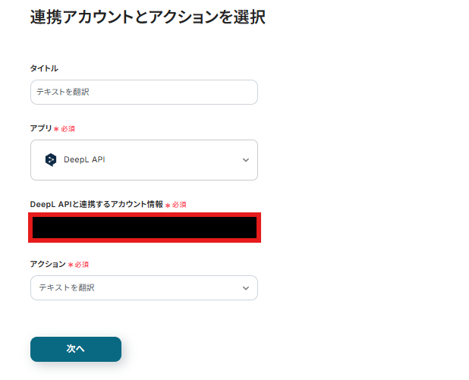Click the red asterisk next to アクション

(71, 265)
